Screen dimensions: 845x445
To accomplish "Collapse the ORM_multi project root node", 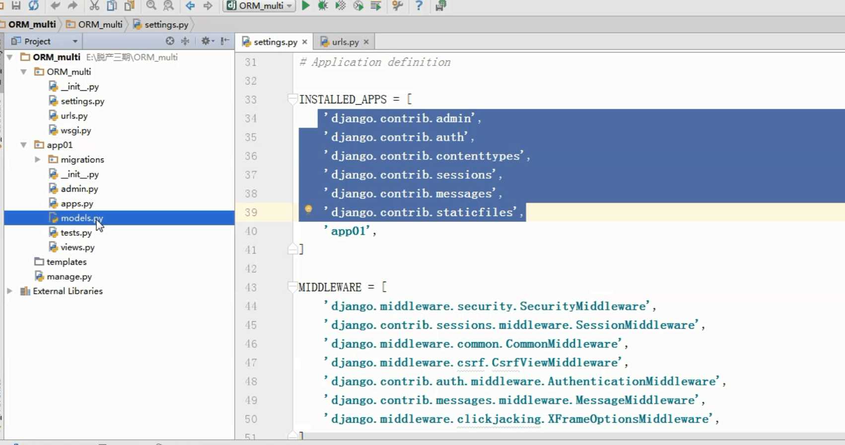I will coord(9,57).
